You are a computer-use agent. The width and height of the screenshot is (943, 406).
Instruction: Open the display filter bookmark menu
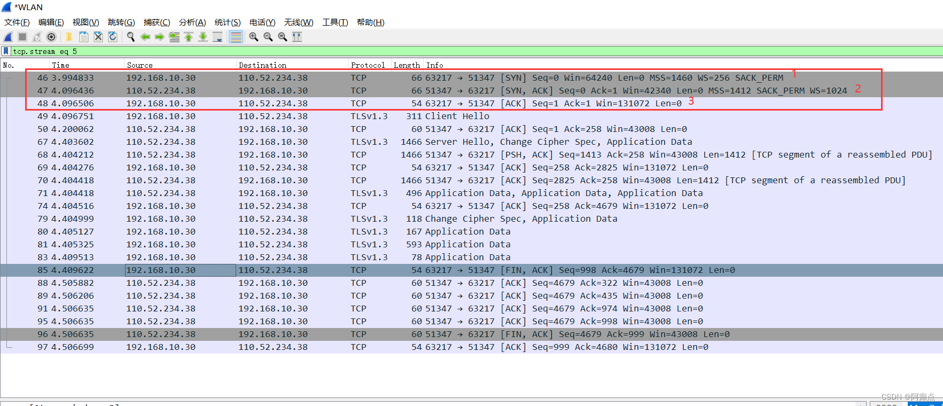pyautogui.click(x=6, y=51)
